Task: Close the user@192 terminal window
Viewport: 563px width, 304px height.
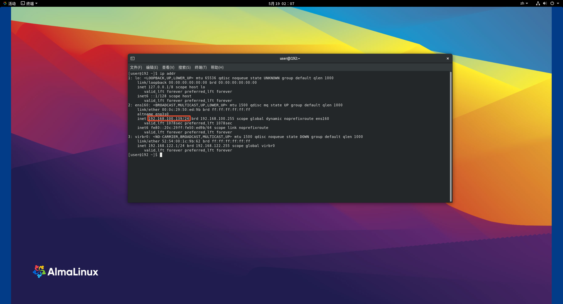Action: tap(448, 58)
